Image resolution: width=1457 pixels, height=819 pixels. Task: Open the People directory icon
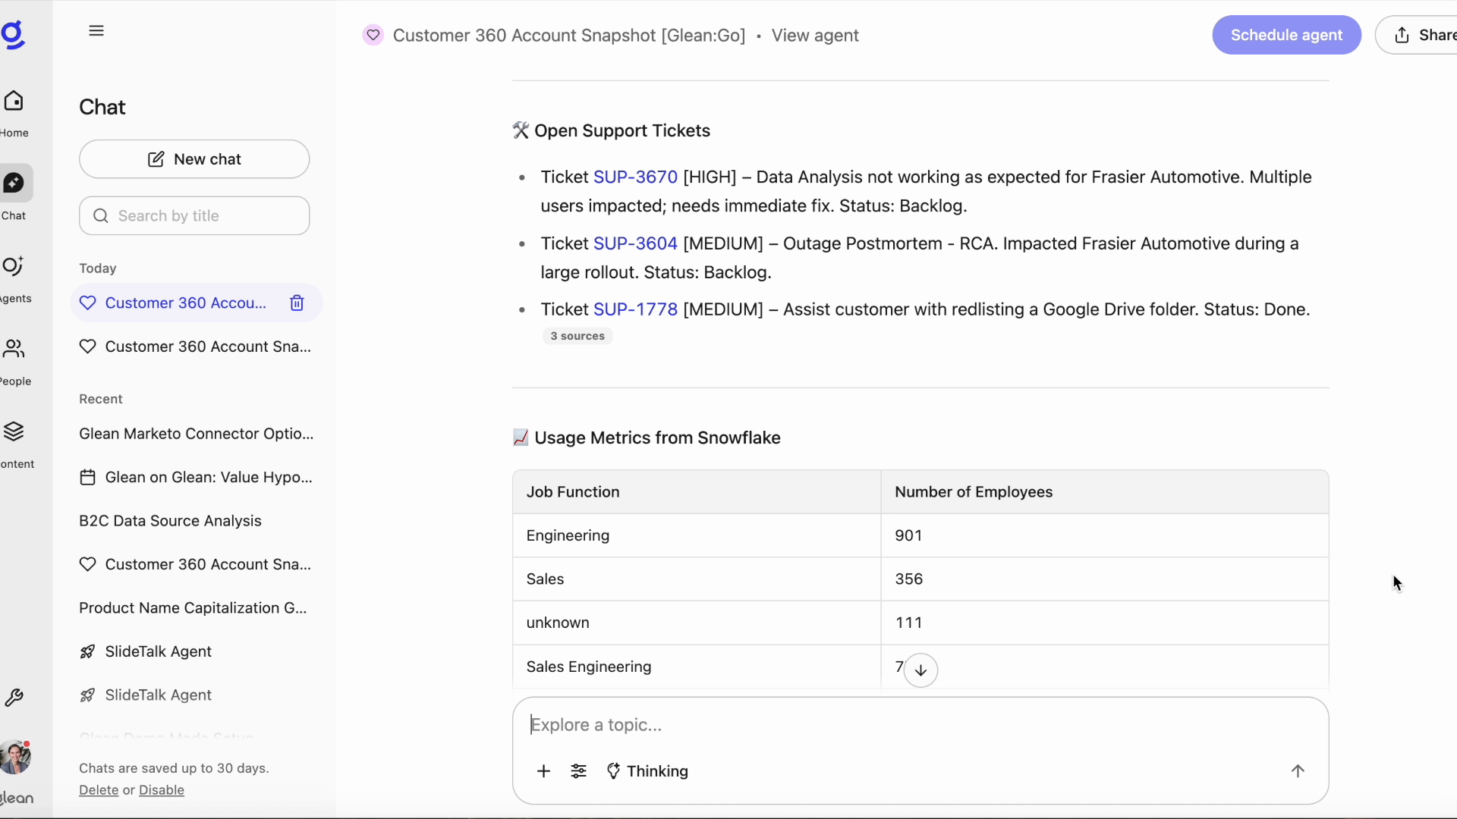click(12, 350)
